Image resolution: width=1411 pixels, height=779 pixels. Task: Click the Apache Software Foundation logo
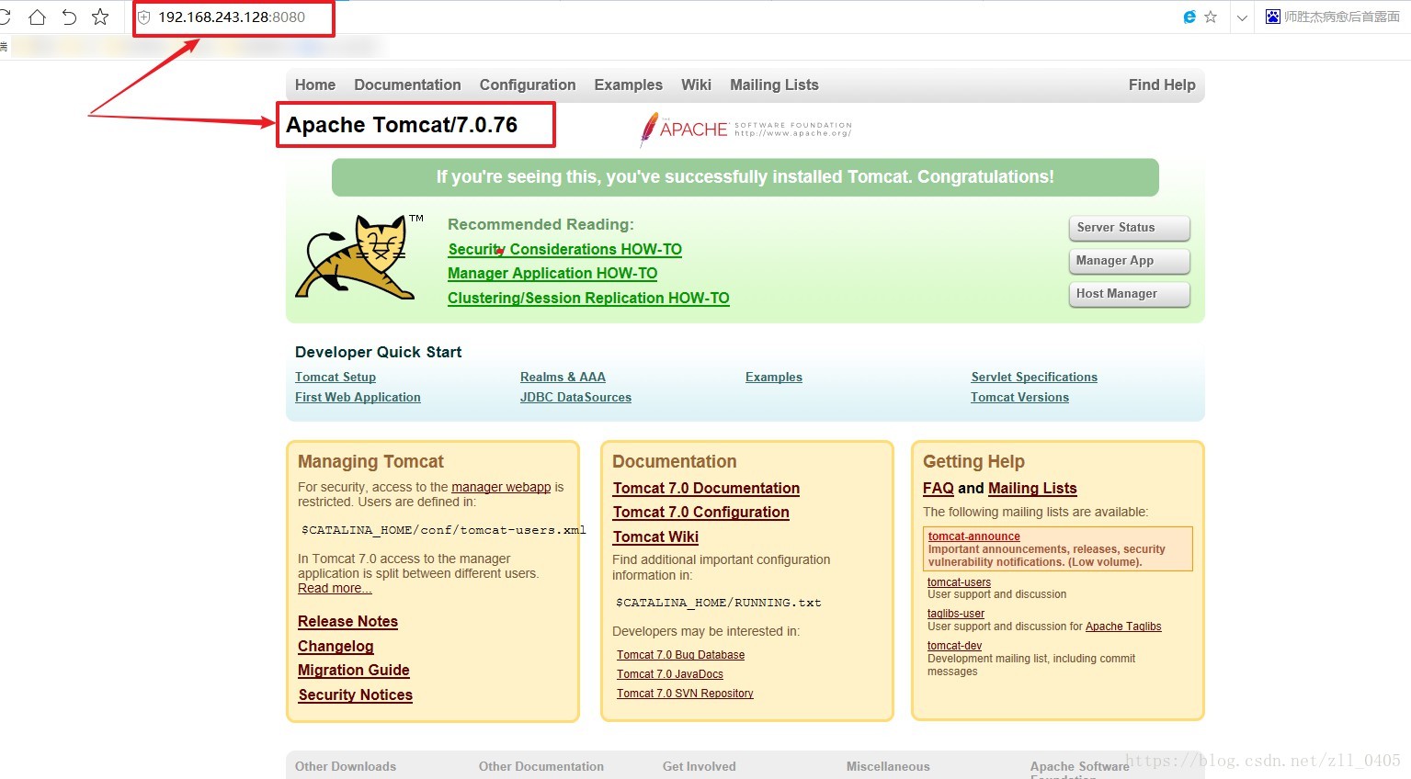(746, 130)
